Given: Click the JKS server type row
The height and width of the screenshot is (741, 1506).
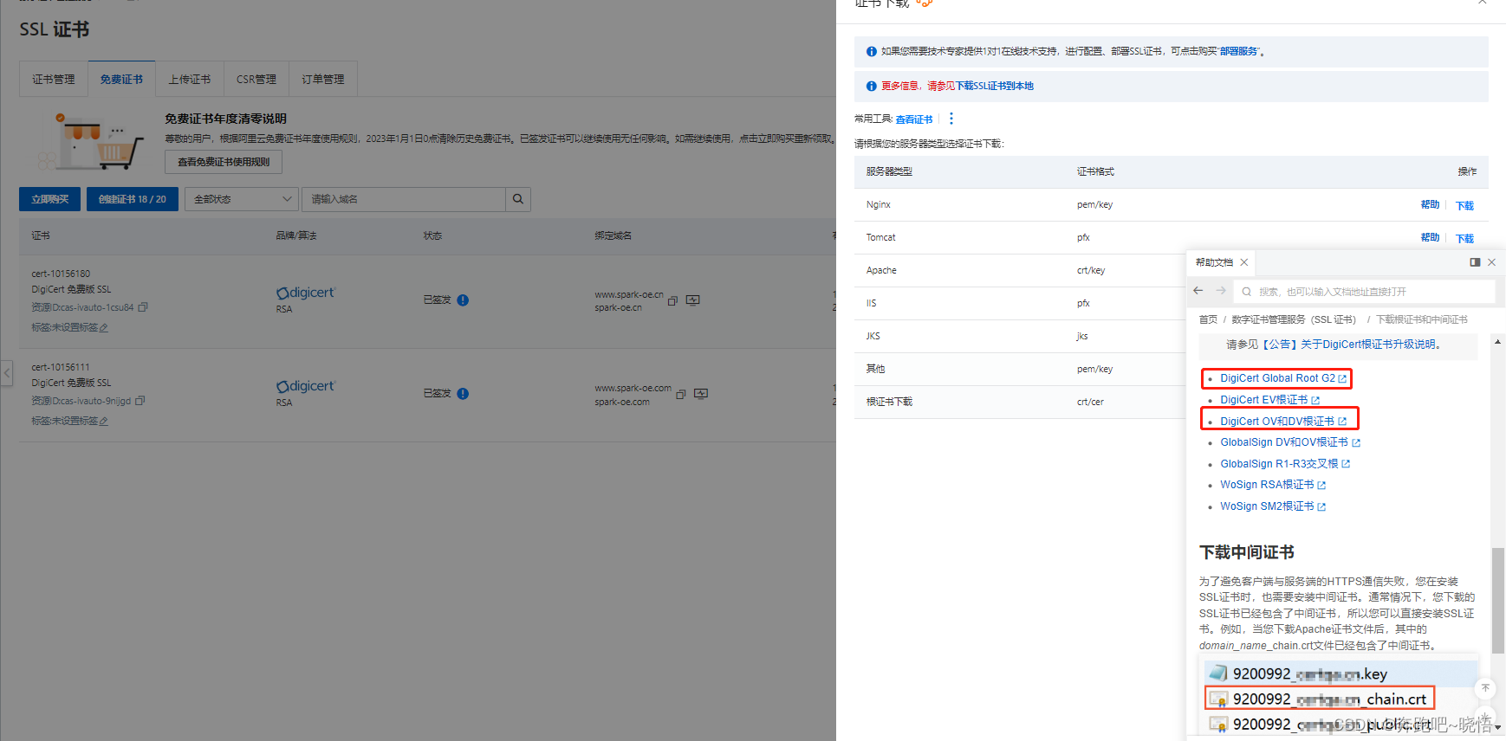Looking at the screenshot, I should click(1020, 336).
